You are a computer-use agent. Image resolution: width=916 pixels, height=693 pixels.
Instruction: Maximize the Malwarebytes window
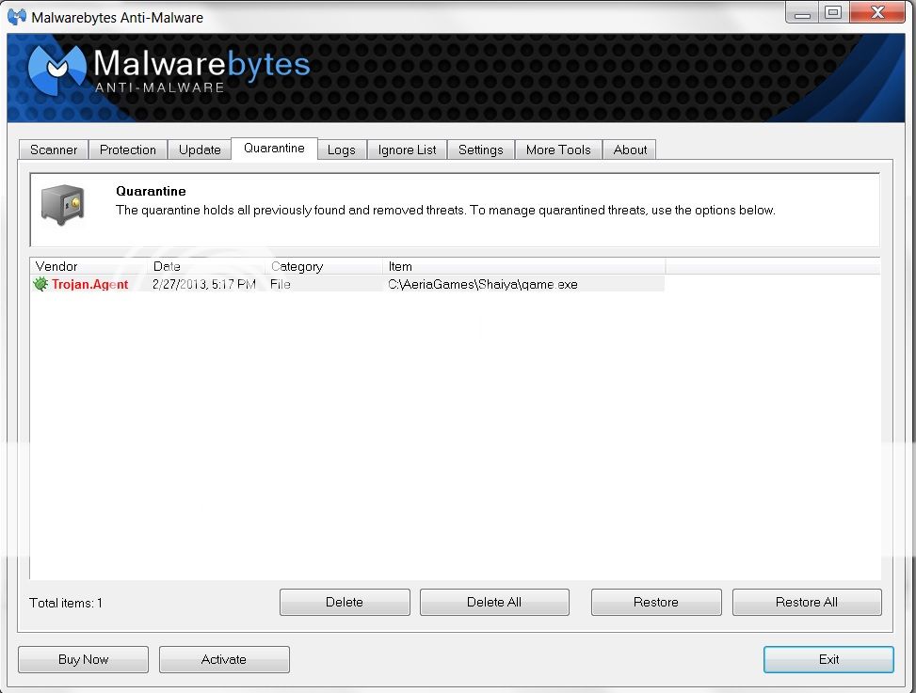pos(834,13)
